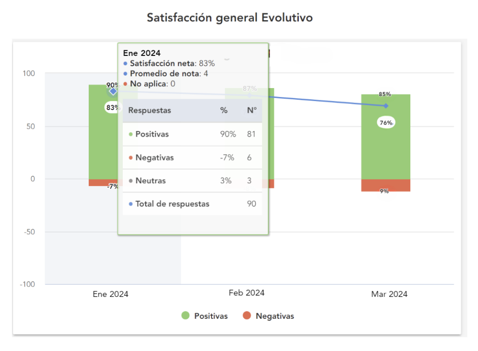Viewport: 478px width, 351px height.
Task: Click the red Negativas legend circle
Action: [247, 316]
